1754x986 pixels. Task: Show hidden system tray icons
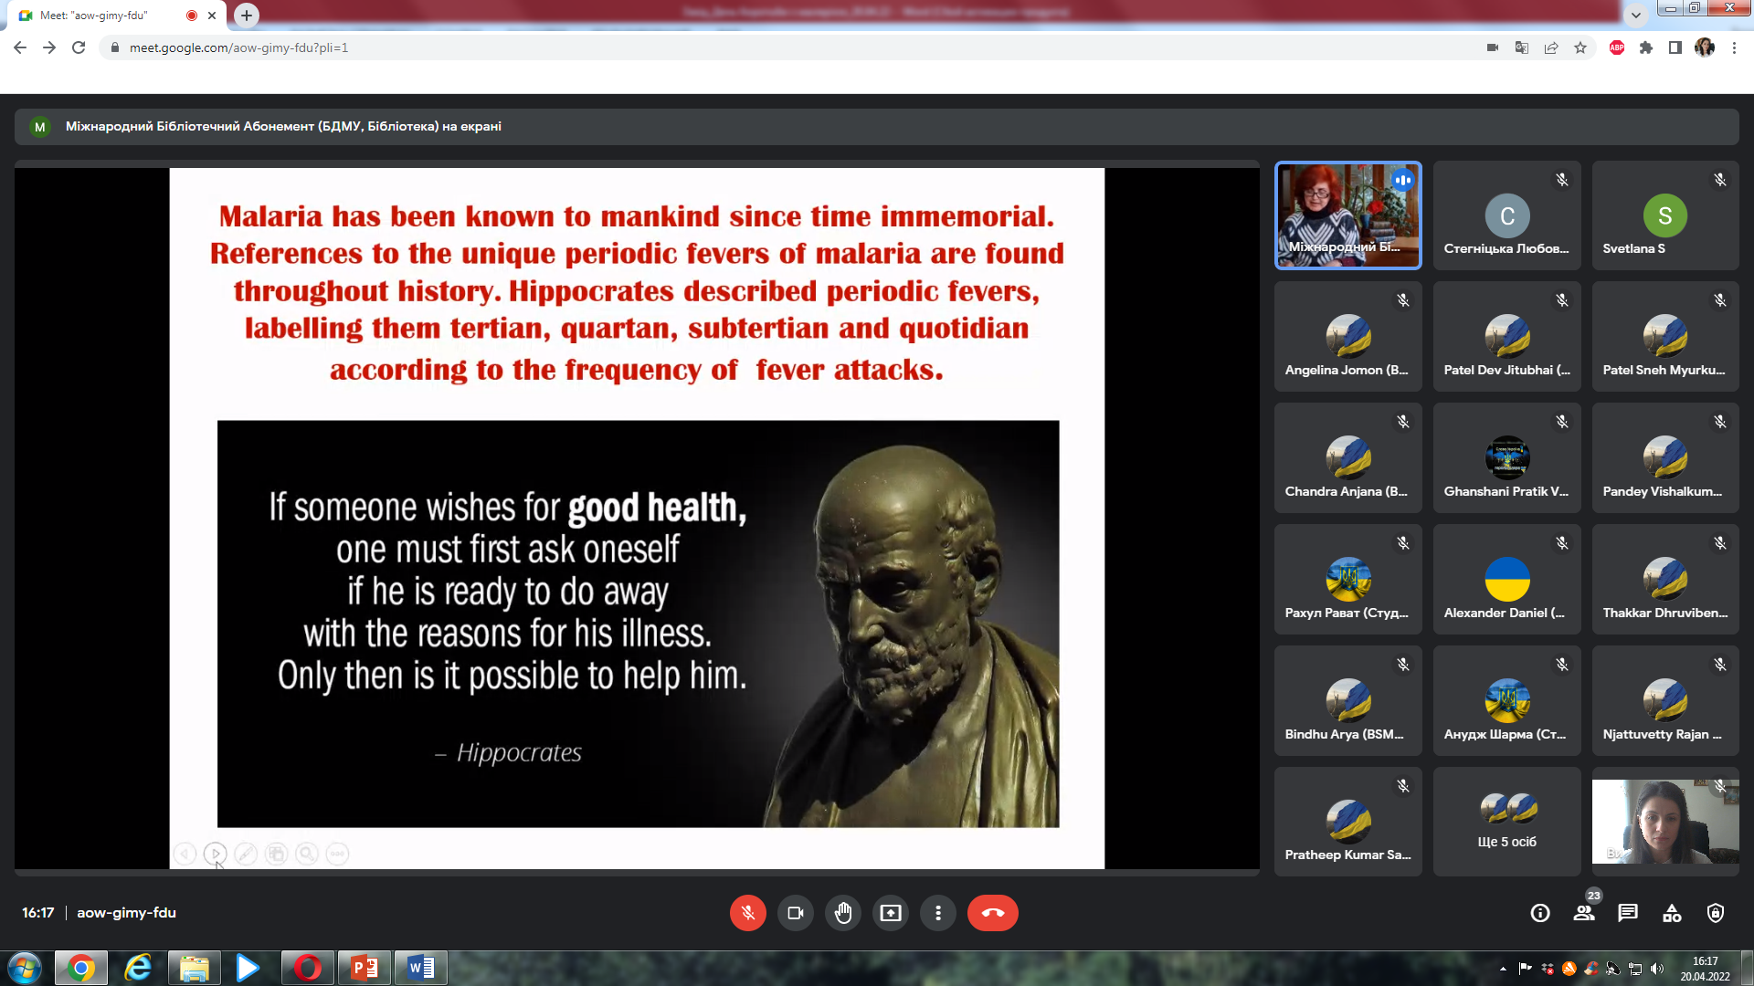(1503, 969)
